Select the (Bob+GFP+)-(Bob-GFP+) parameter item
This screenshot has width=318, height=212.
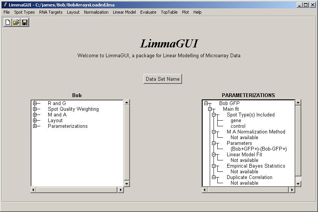point(258,149)
